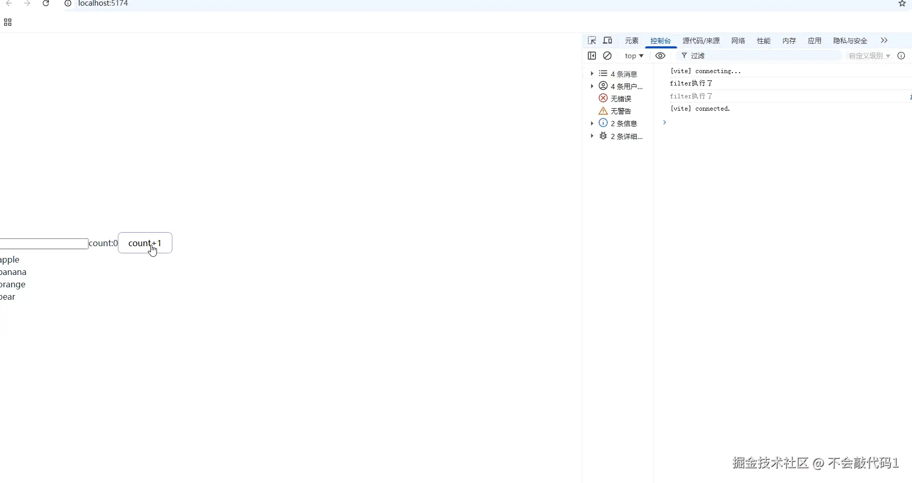Click the apple list item

pos(10,260)
